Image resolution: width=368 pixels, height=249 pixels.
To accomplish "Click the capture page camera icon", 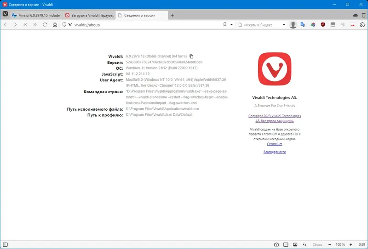I will [276, 244].
